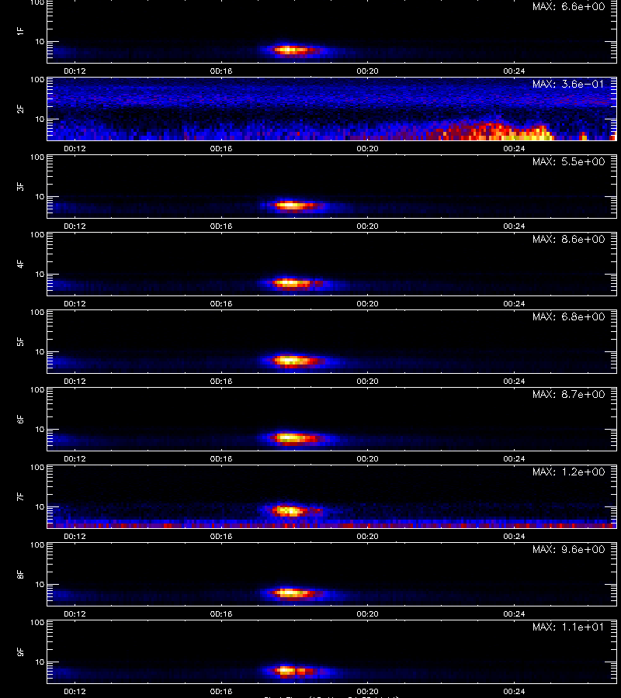Select the 4F panel axis label
The image size is (621, 698).
[20, 264]
